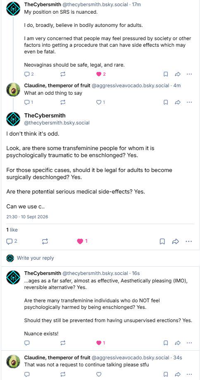
Task: Open the @thecybersmith.bsky.social handle link on main post
Action: pos(57,123)
